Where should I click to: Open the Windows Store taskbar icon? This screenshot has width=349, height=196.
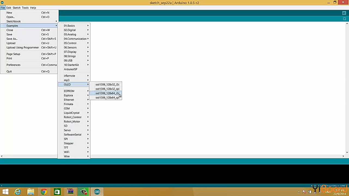click(57, 192)
